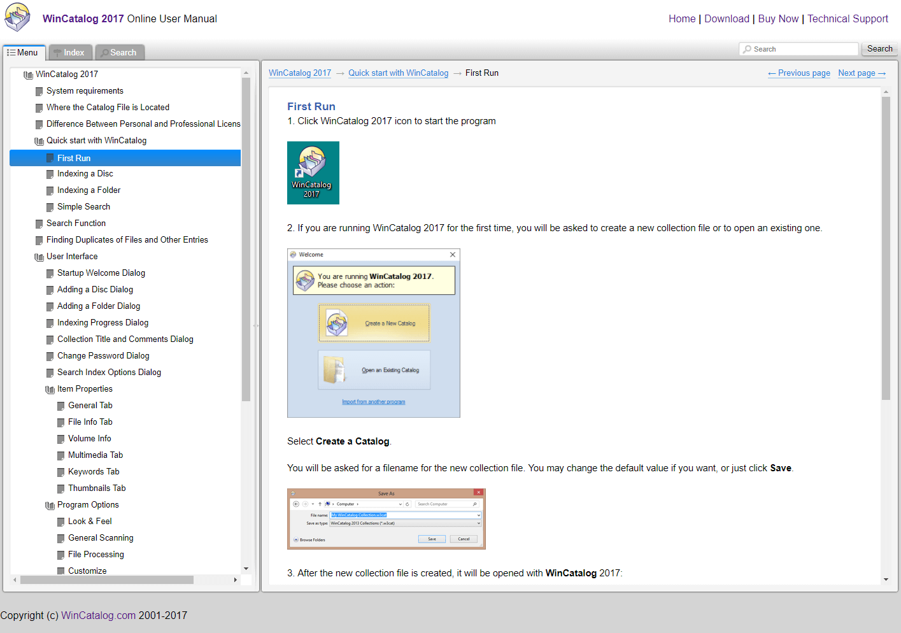Click page icon beside Look & Feel
901x633 pixels.
coord(61,522)
